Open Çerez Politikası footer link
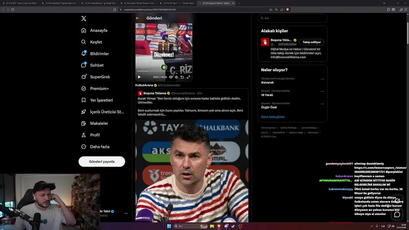Image resolution: width=409 pixels, height=230 pixels. coord(309,128)
